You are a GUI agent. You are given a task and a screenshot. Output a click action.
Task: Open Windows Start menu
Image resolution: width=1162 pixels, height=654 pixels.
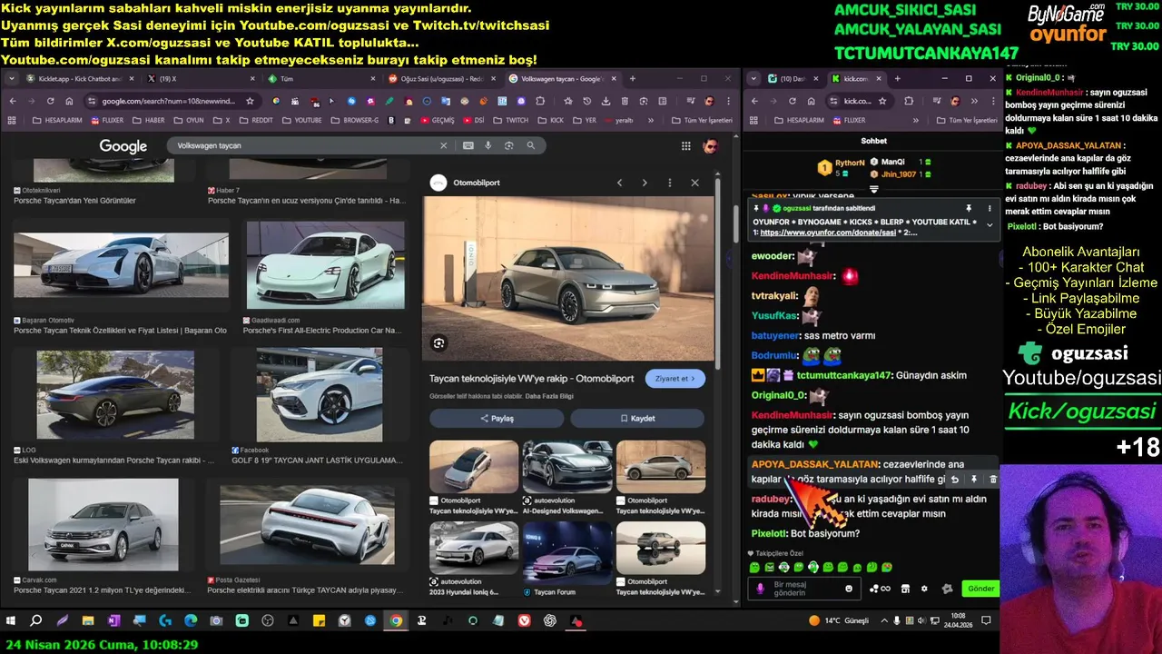coord(11,621)
